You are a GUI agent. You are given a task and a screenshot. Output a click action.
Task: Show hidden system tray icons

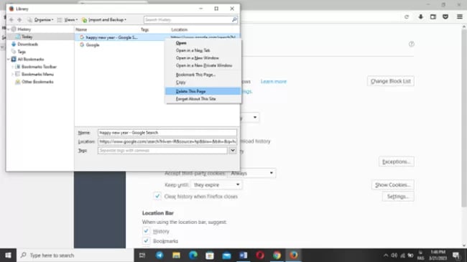point(386,255)
